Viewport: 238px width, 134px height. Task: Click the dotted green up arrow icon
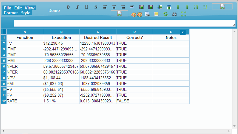[x=196, y=7]
